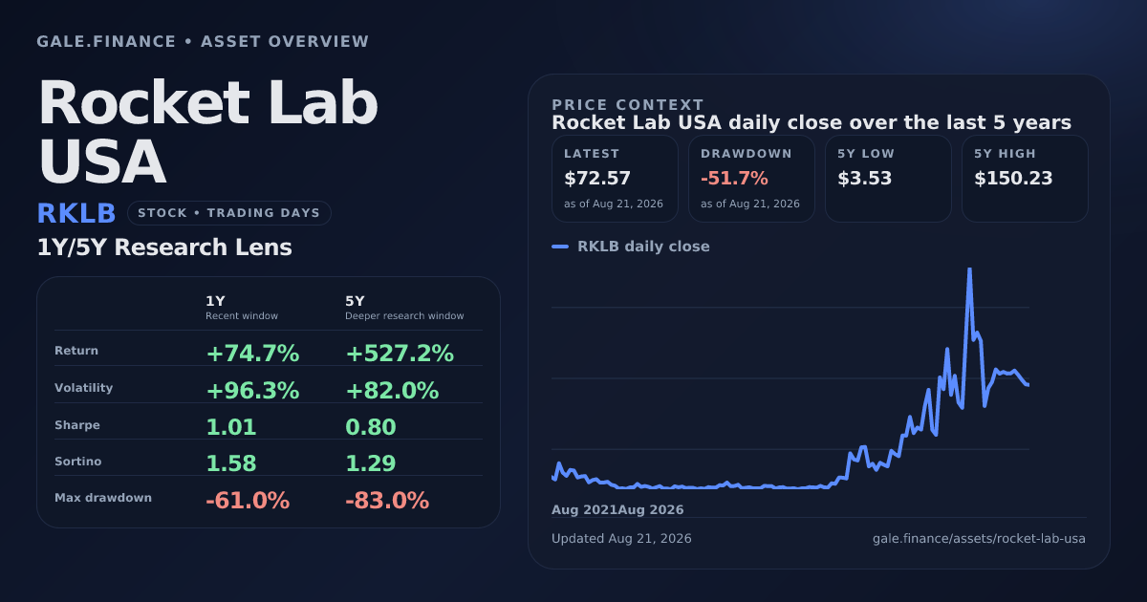
Task: Click the 5Y HIGH $150.23 card
Action: pos(1025,179)
